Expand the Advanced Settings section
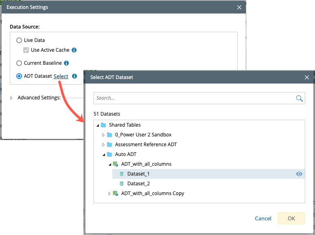 point(12,98)
